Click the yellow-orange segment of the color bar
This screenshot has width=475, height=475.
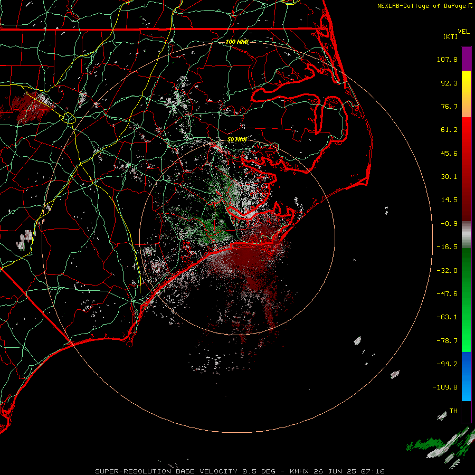466,94
